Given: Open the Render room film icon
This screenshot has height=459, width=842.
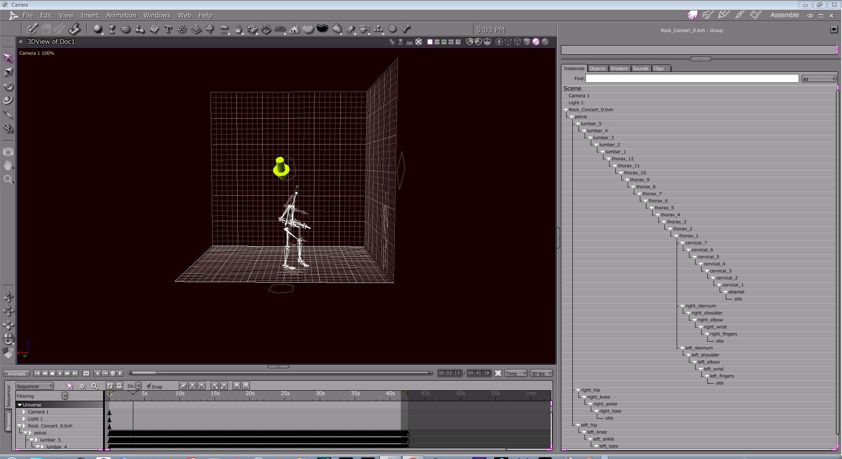Looking at the screenshot, I should tap(756, 15).
